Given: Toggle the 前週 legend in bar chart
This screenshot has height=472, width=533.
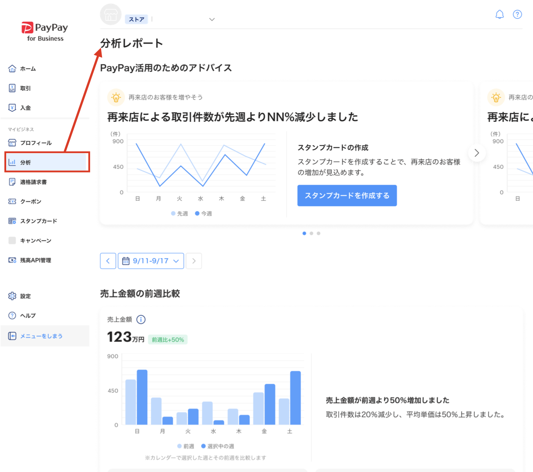Looking at the screenshot, I should coord(186,446).
